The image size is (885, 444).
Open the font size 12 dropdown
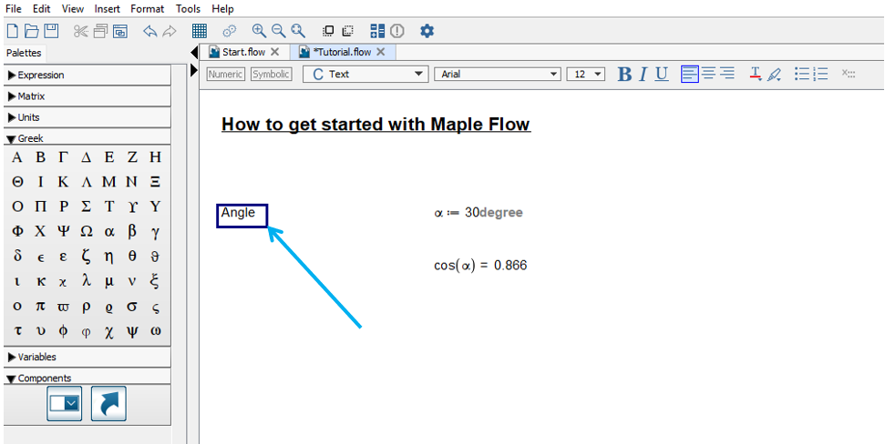[x=586, y=75]
